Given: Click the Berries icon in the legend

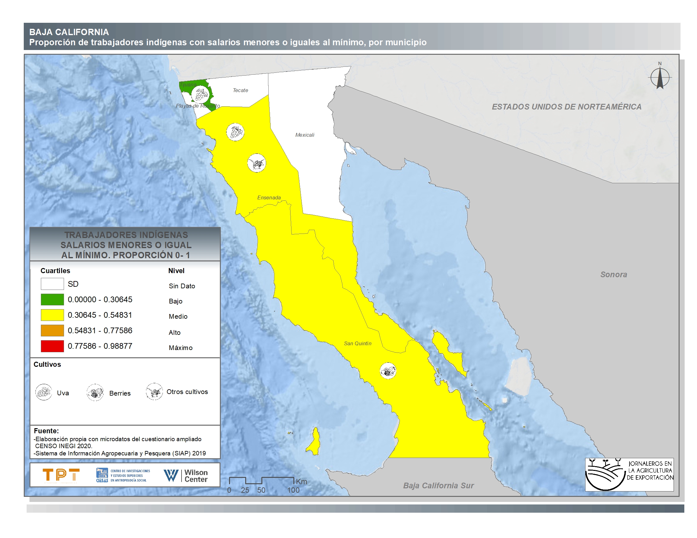Looking at the screenshot, I should 95,392.
